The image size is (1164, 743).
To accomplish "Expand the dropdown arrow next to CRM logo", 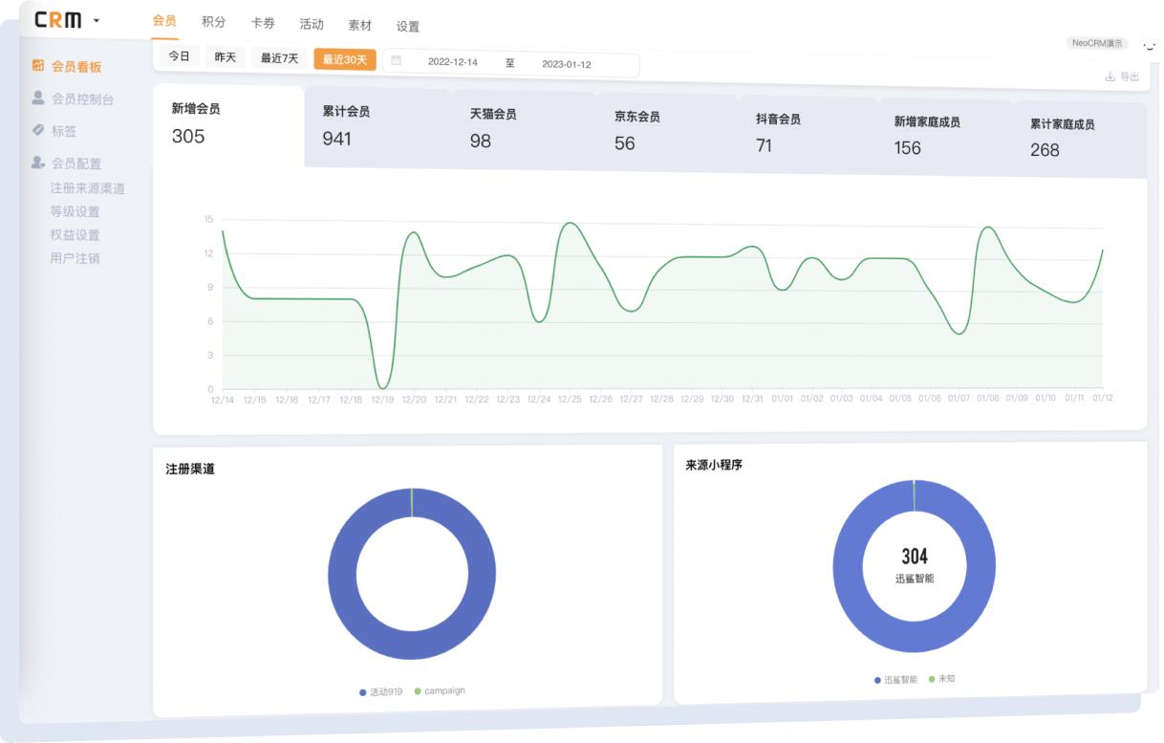I will tap(97, 21).
